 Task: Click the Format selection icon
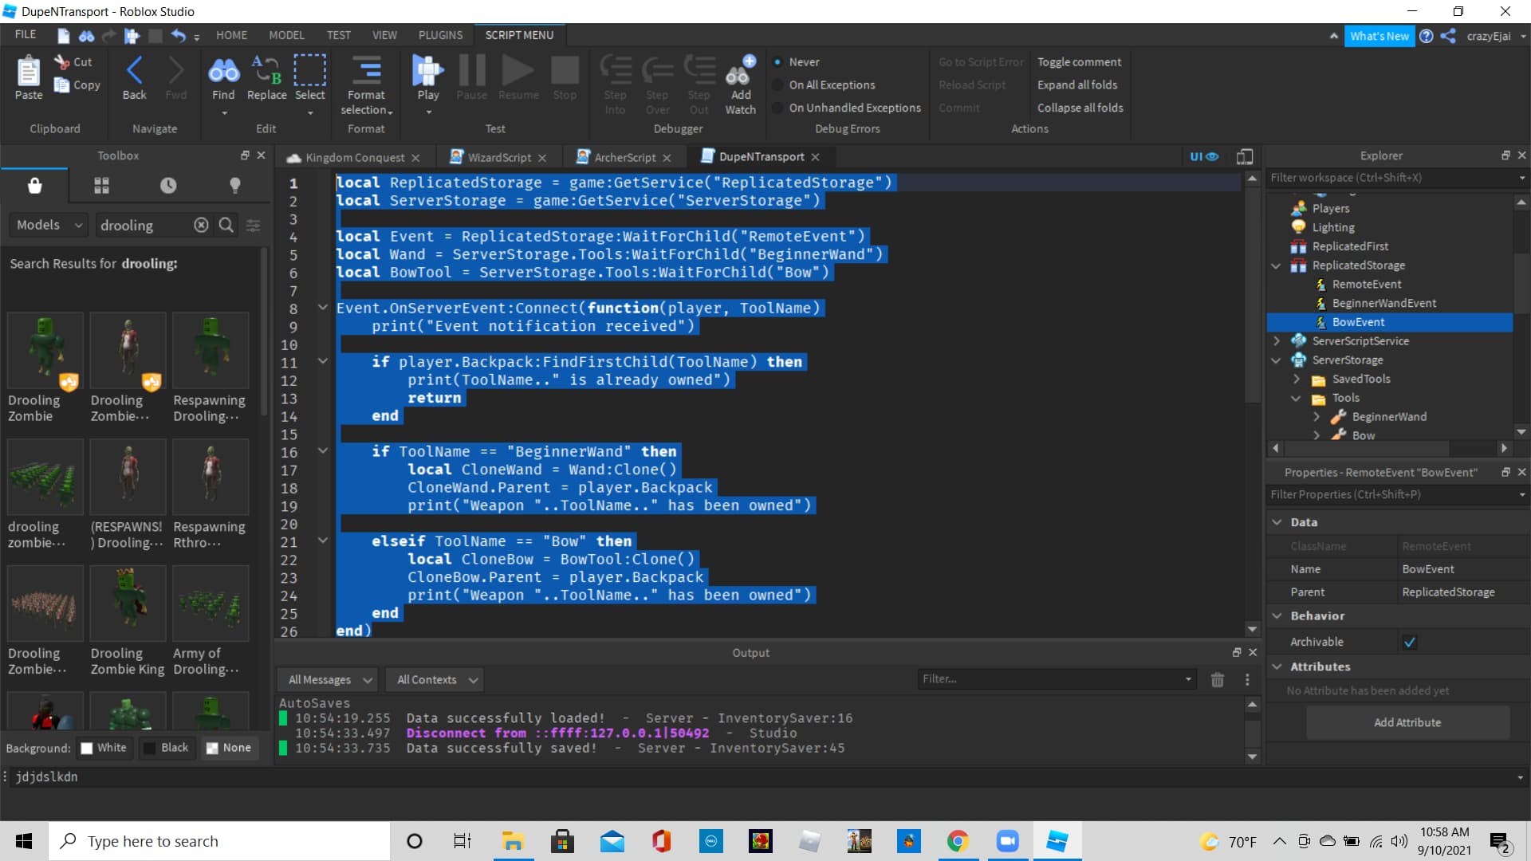(366, 72)
